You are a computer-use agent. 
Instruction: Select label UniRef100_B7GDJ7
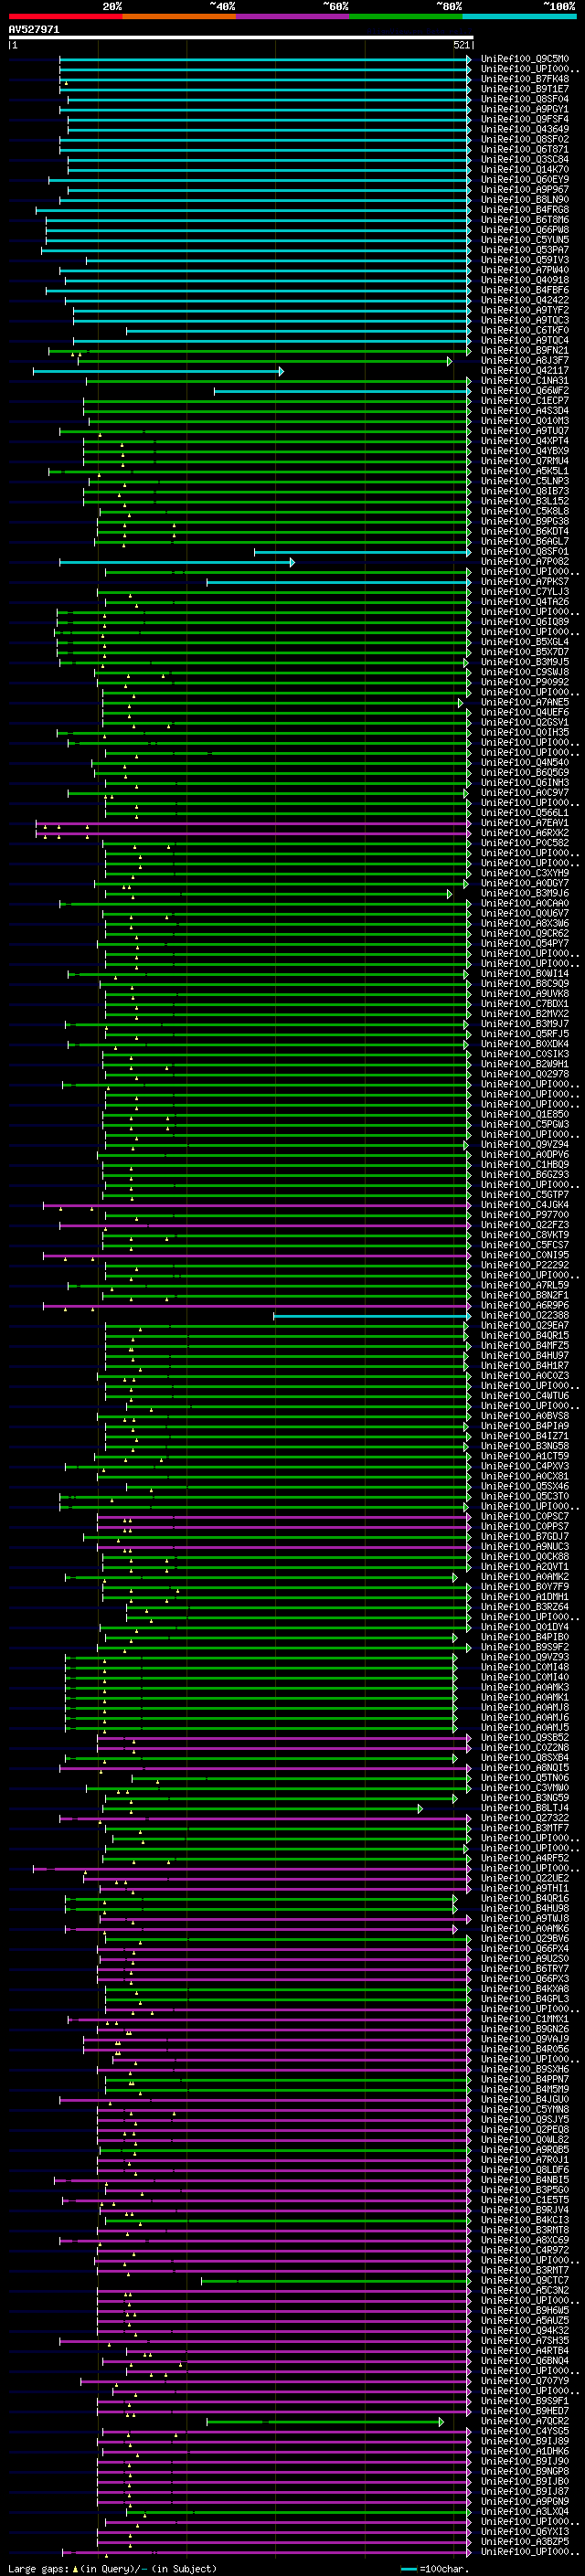pyautogui.click(x=525, y=1537)
